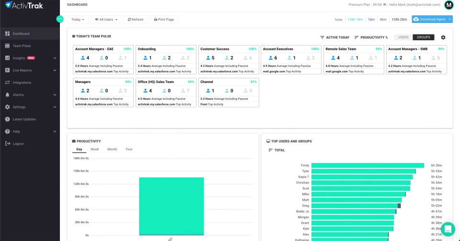Click the Refresh button
This screenshot has height=241, width=460.
135,20
